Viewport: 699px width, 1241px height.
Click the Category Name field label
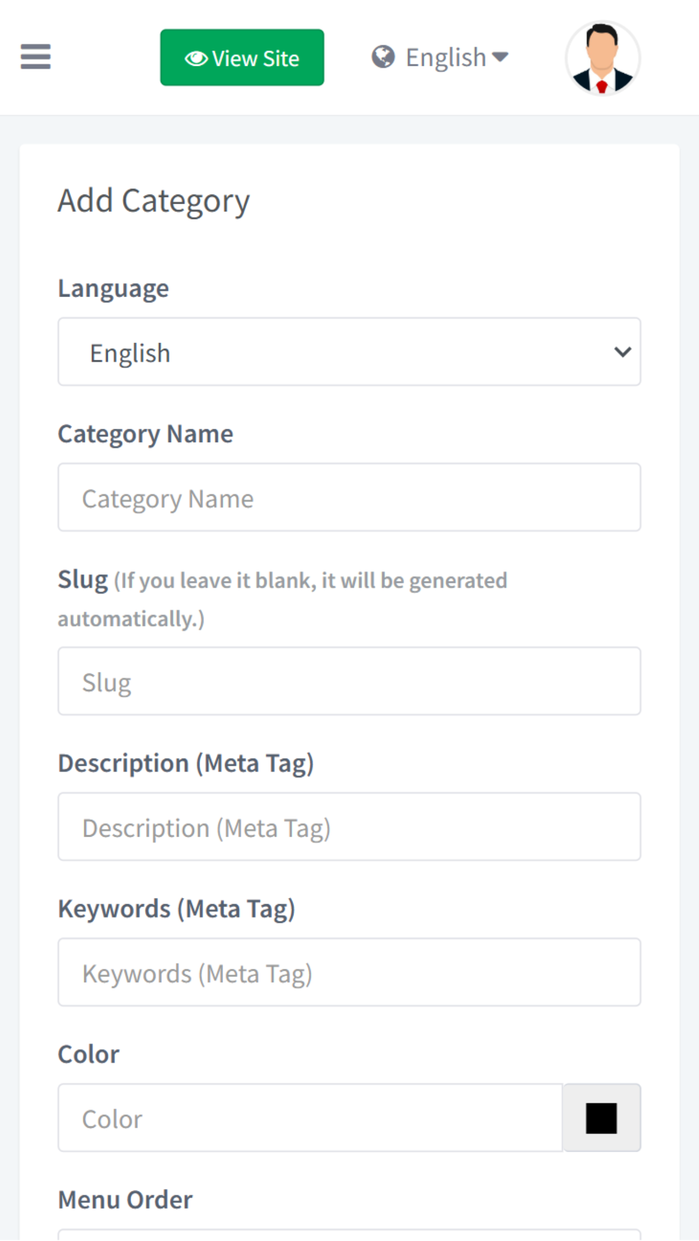(145, 434)
